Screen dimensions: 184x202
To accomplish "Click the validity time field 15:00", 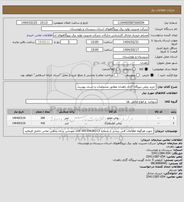I will click(94, 49).
